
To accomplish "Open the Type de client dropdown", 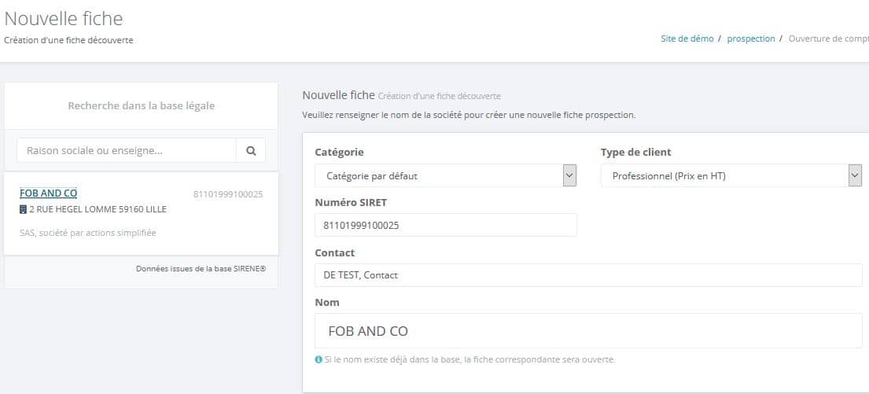I will (x=731, y=175).
